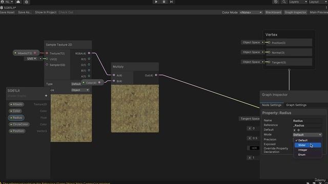Click the Vertex Normal(3) input port
Screen dimensions: 328x184
tap(269, 52)
